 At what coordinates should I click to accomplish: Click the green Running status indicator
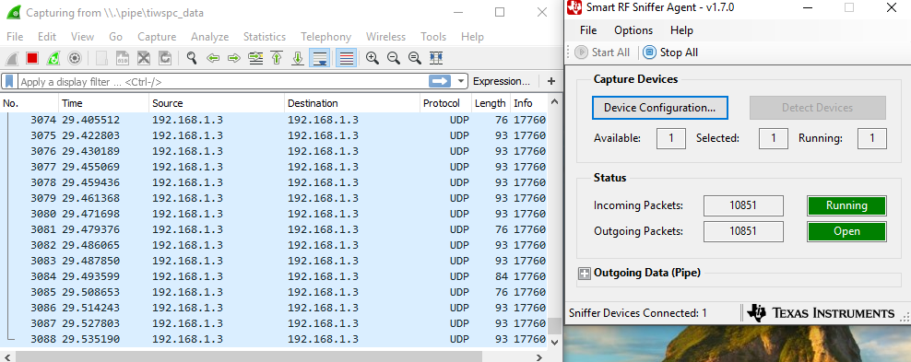(846, 205)
